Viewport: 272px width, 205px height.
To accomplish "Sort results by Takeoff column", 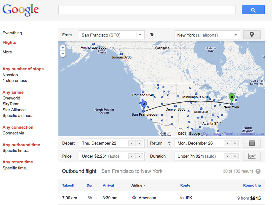I will 68,185.
